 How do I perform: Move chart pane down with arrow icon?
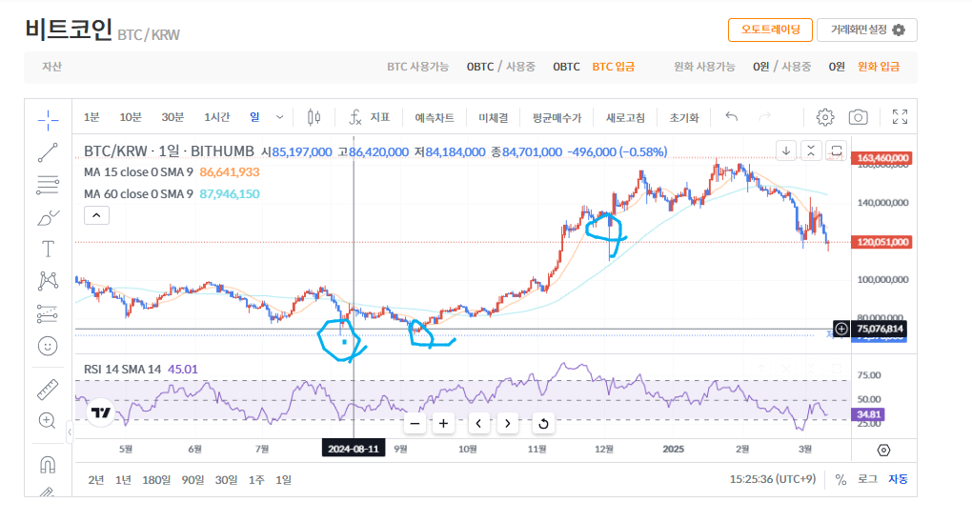786,151
